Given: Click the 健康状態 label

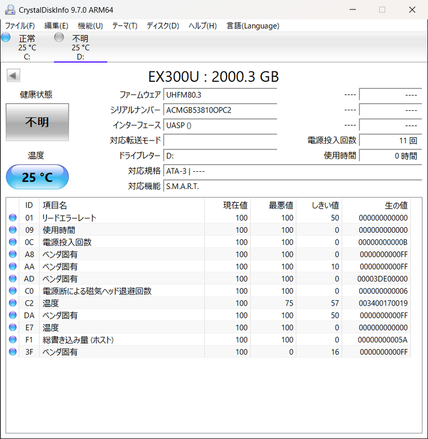Looking at the screenshot, I should coord(36,94).
